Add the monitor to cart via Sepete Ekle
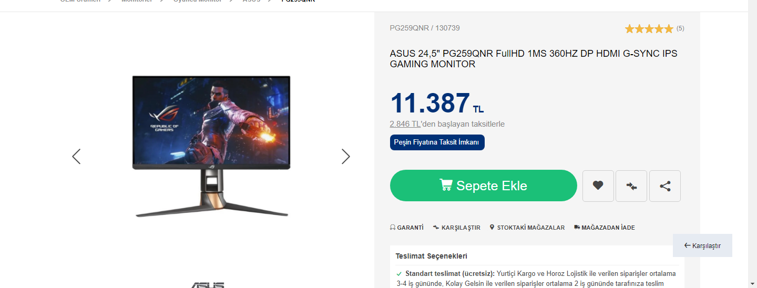The width and height of the screenshot is (757, 288). pyautogui.click(x=484, y=186)
